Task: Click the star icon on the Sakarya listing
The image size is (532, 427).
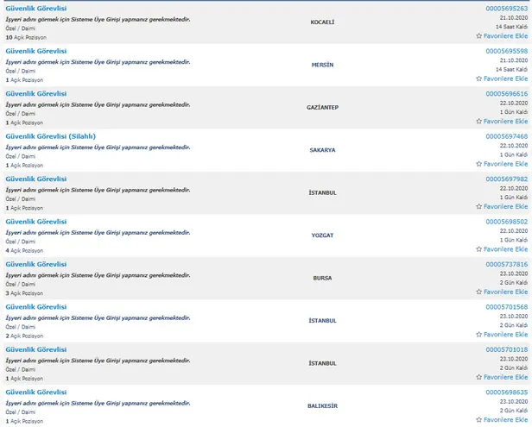Action: click(479, 164)
